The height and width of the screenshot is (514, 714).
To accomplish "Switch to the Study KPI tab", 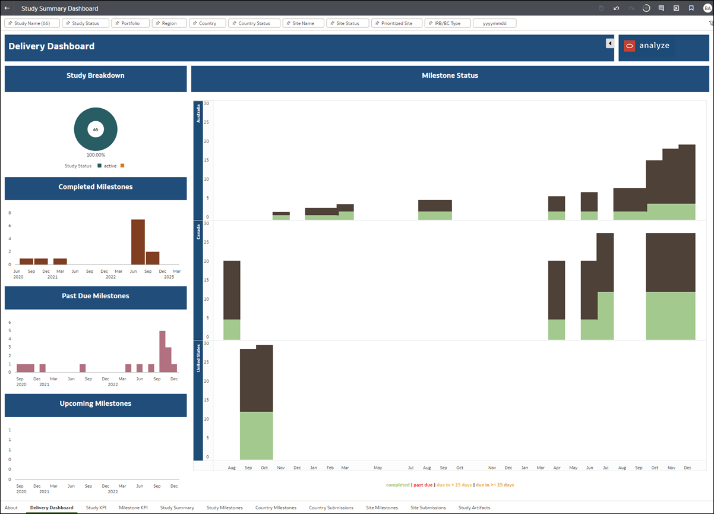I will click(96, 507).
